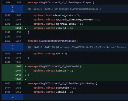Click plus marker on added line 1446
128x101 pixels.
25,67
